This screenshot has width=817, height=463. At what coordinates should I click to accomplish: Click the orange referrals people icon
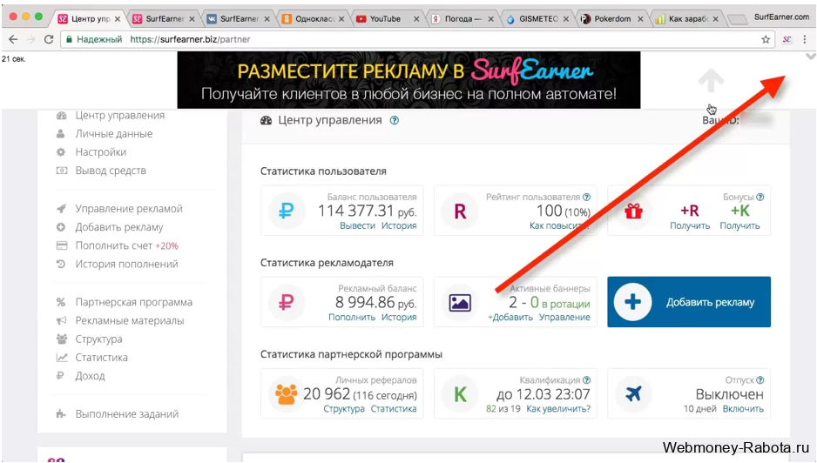click(286, 393)
